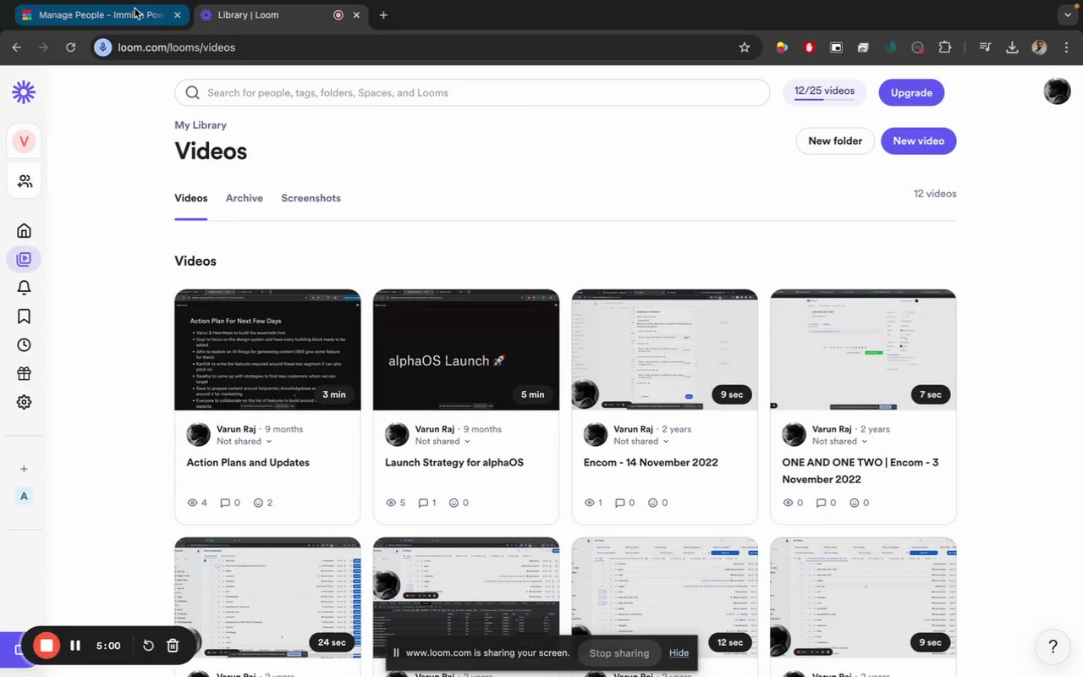Click the plus icon to add space

click(24, 469)
